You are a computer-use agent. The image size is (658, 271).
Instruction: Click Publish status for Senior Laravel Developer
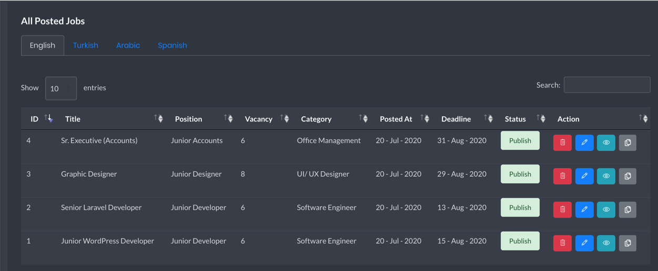coord(520,208)
